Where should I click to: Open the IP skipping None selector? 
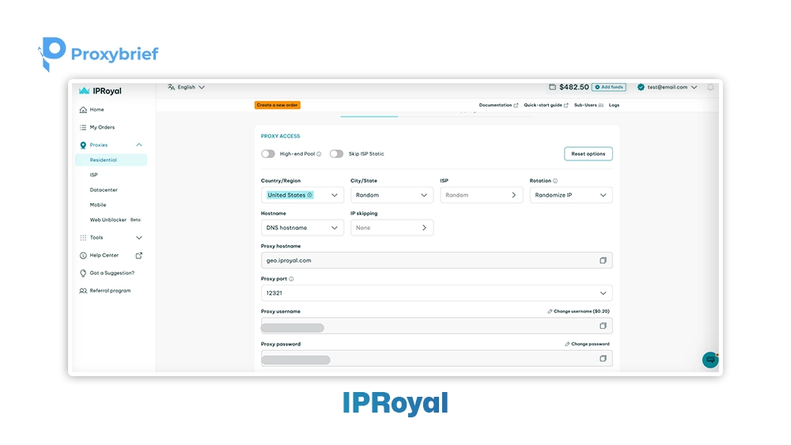coord(392,228)
